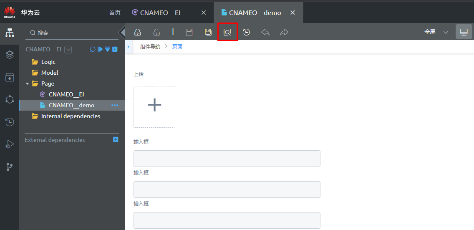Click the run play icon beside CNAMEO__EI
The width and height of the screenshot is (474, 230).
tap(100, 49)
